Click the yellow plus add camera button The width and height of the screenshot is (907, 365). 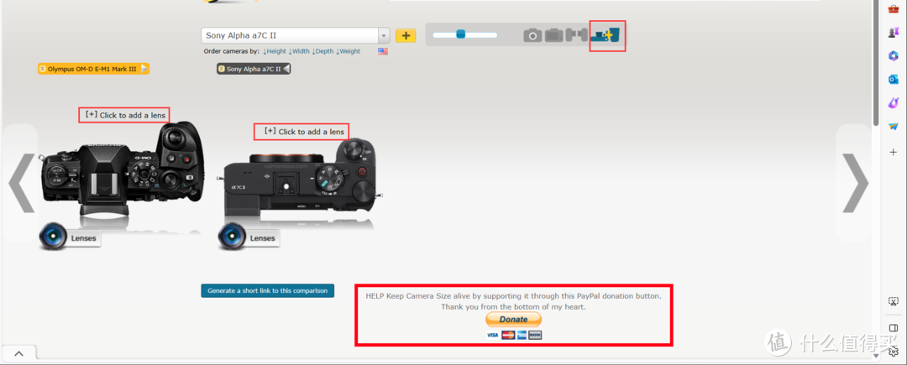(x=406, y=36)
